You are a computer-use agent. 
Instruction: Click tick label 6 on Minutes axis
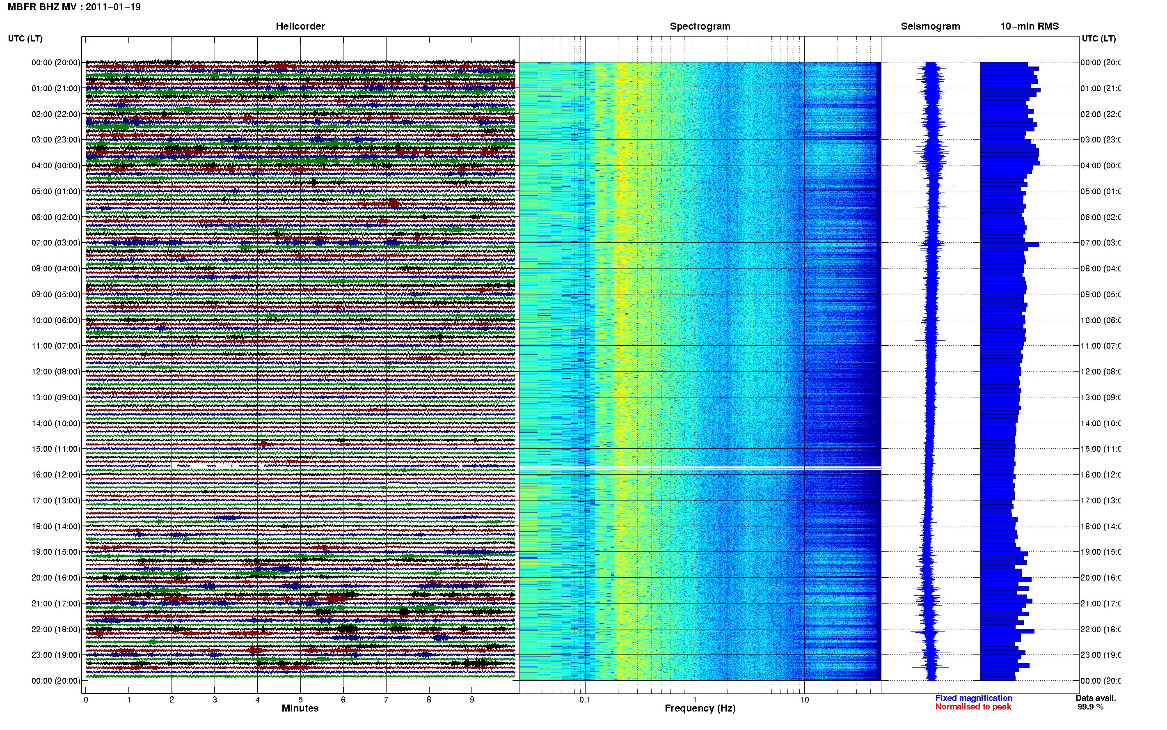pos(343,700)
